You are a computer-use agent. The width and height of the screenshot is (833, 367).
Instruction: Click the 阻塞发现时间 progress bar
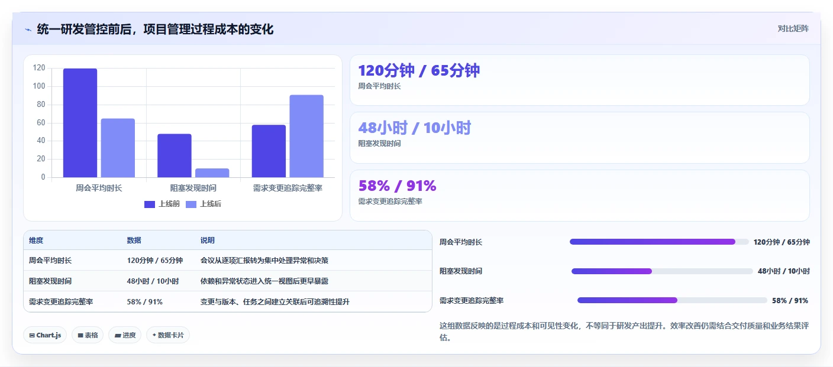pyautogui.click(x=662, y=271)
